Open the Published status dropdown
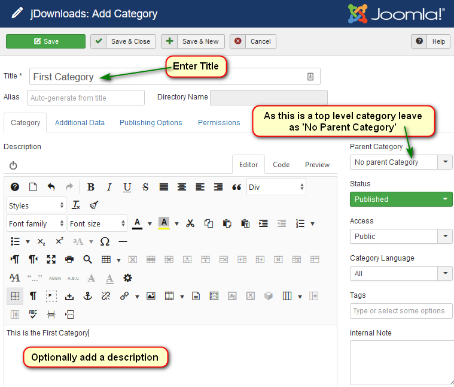Screen dimensions: 454x387 pos(401,199)
